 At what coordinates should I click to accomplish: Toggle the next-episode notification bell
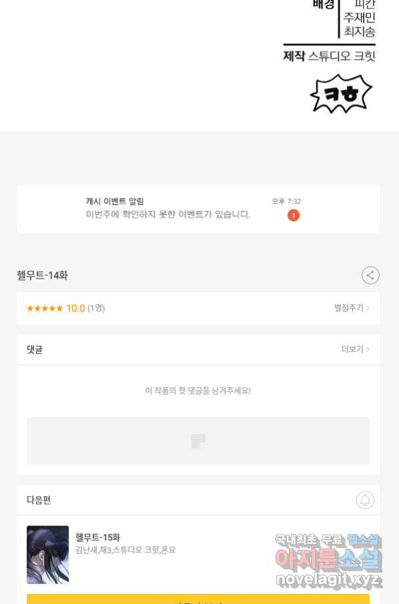(x=365, y=499)
